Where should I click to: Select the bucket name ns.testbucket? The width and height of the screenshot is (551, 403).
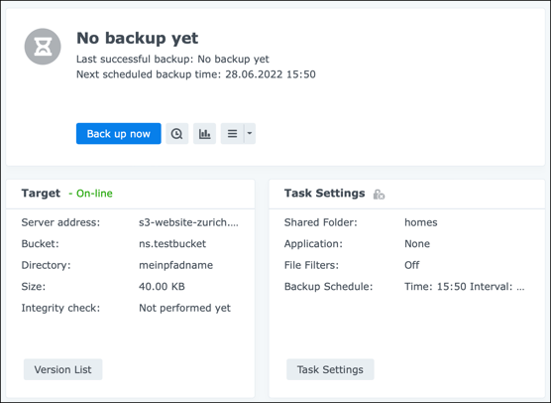pyautogui.click(x=172, y=243)
